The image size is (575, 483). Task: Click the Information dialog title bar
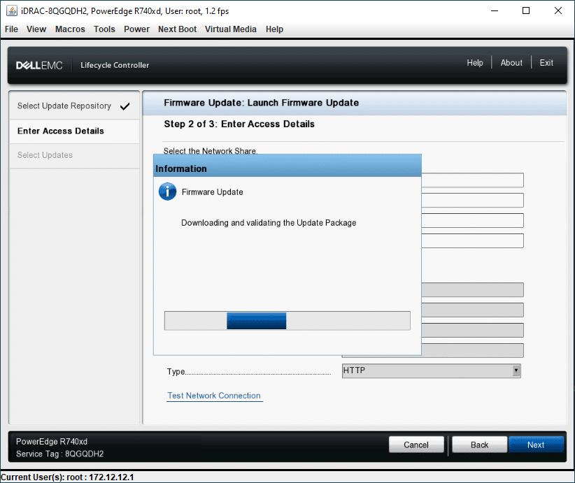pyautogui.click(x=287, y=166)
